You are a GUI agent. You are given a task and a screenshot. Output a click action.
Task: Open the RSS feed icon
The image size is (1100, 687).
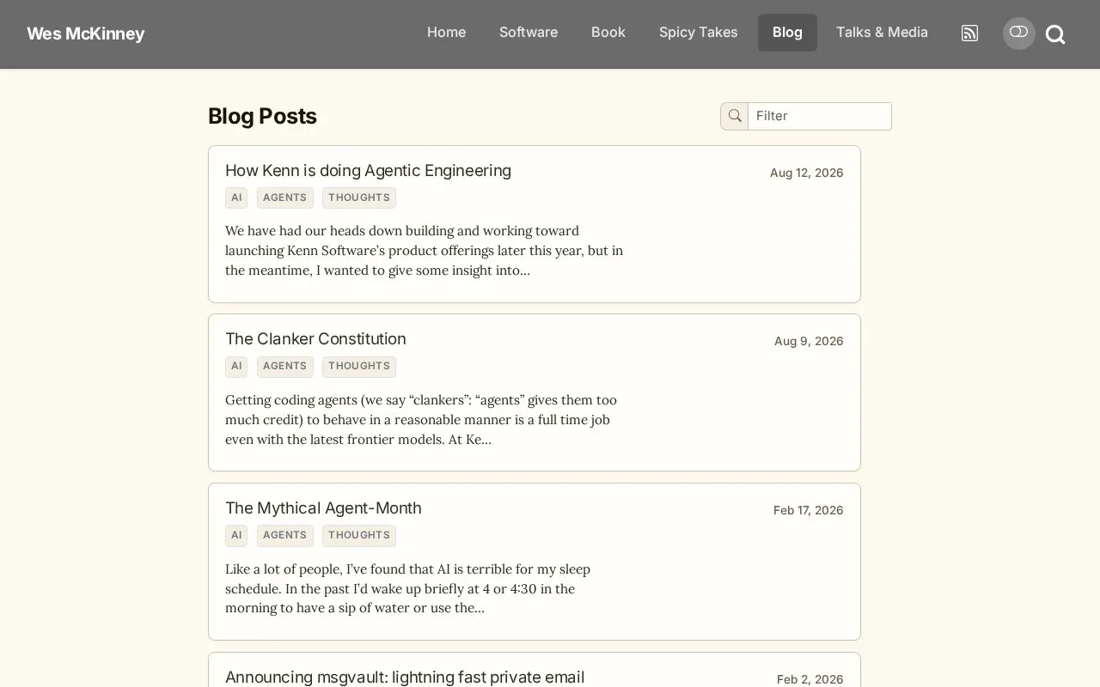[x=969, y=33]
